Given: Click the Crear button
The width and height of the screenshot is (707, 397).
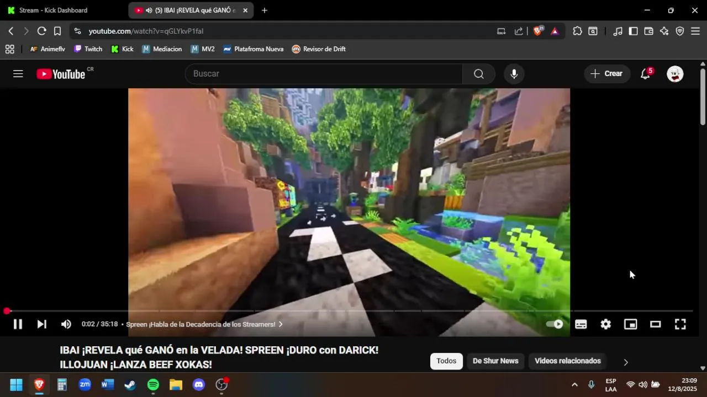Looking at the screenshot, I should point(607,74).
